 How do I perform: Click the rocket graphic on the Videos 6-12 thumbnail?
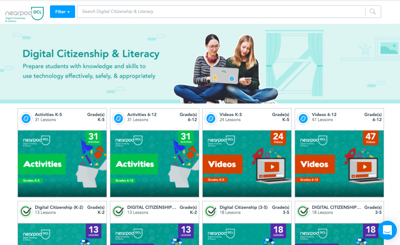click(350, 156)
